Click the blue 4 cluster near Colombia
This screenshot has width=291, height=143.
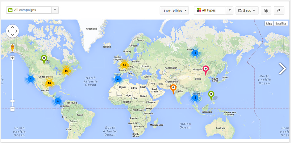[x=58, y=101]
